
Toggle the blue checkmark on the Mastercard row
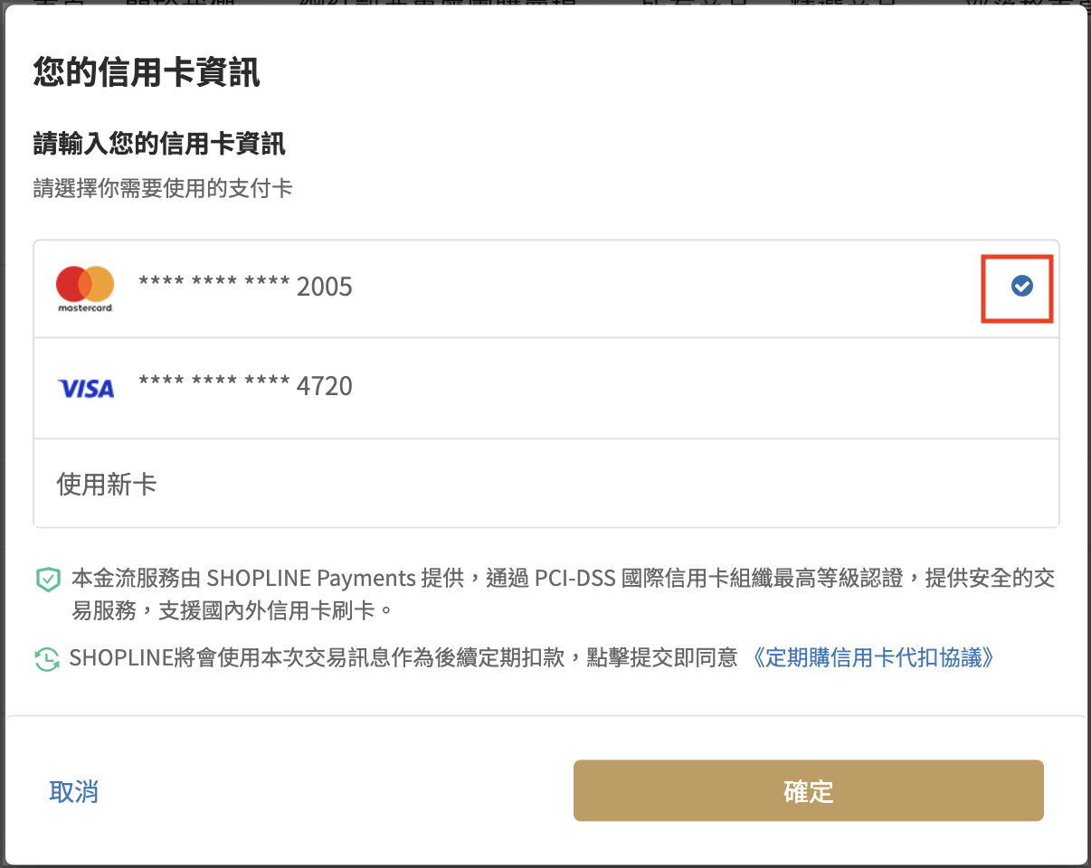point(1021,287)
